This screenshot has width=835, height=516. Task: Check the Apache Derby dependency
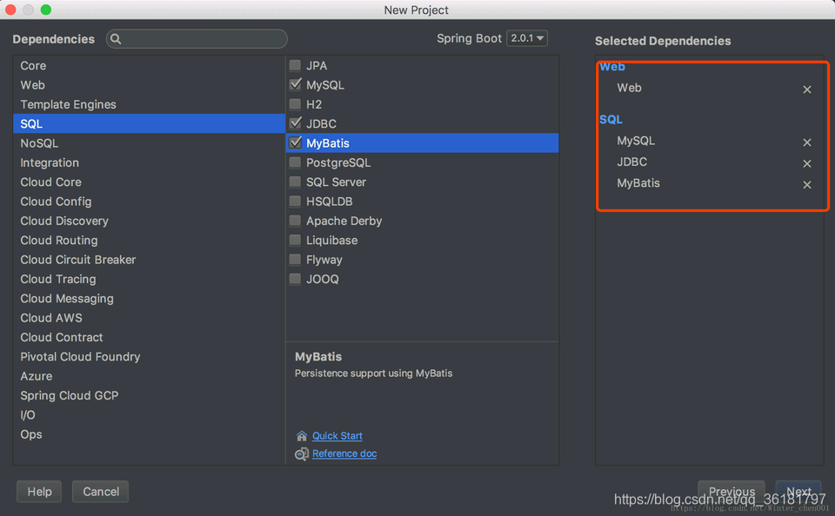click(x=295, y=221)
